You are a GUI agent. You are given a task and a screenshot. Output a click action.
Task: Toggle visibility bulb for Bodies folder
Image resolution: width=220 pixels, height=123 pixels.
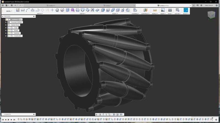[x=9, y=30]
